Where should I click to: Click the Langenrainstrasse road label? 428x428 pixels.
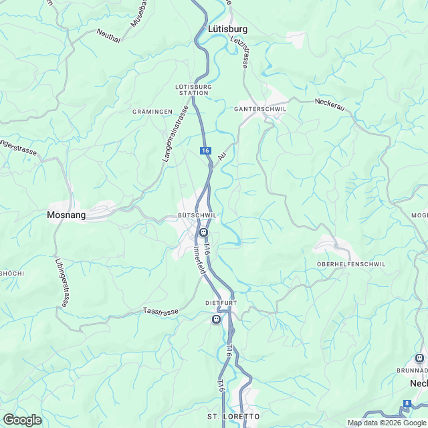pyautogui.click(x=175, y=134)
